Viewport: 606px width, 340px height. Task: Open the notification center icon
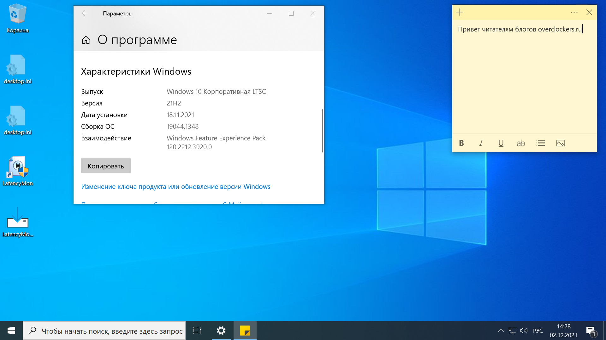[591, 331]
